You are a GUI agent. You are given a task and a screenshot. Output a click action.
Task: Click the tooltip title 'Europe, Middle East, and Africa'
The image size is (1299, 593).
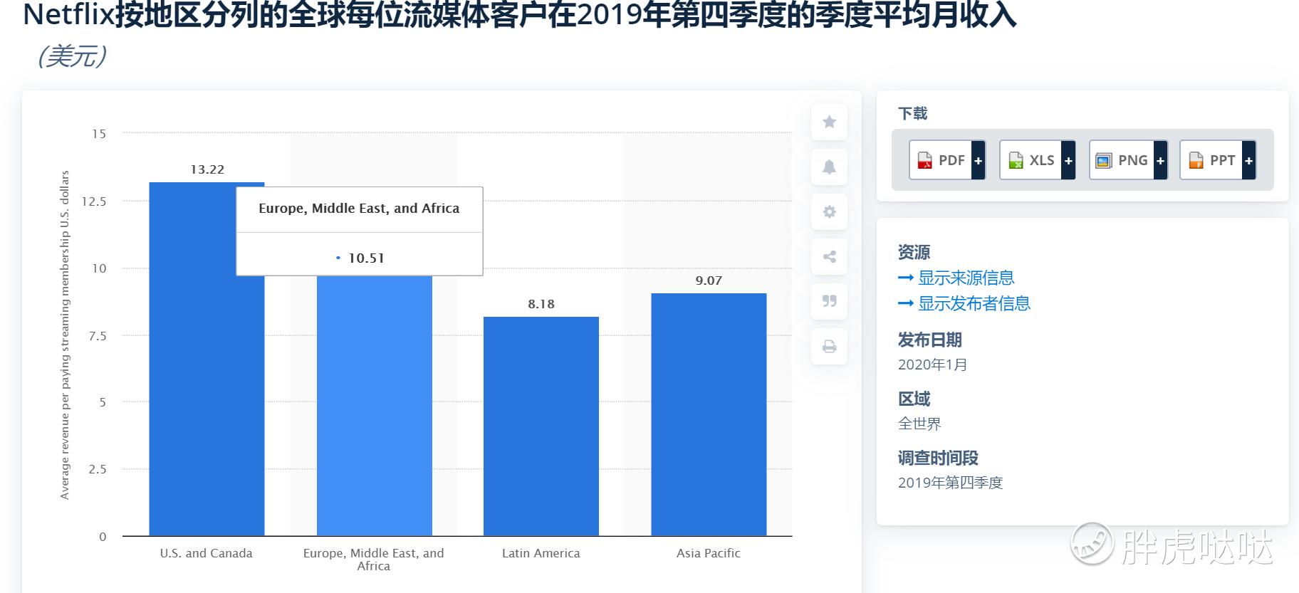point(359,209)
